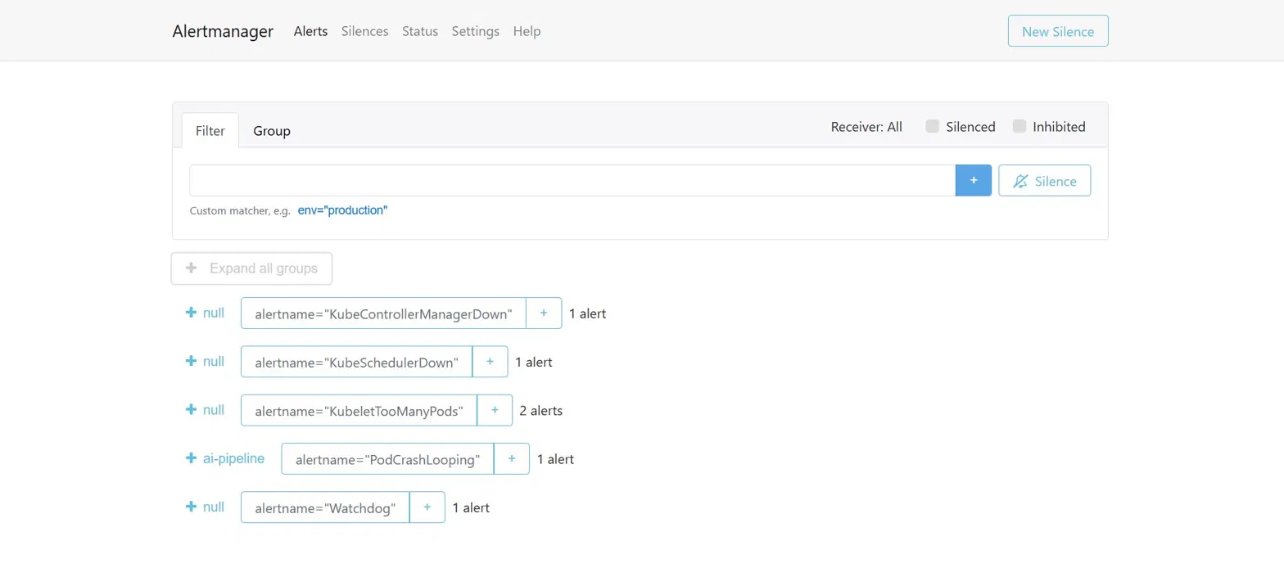Click "1 alert" beside PodCrashLooping

point(555,459)
